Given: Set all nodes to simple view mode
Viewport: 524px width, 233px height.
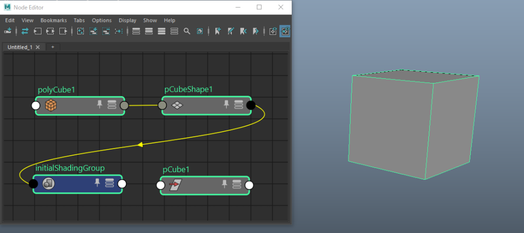Looking at the screenshot, I should [x=136, y=31].
